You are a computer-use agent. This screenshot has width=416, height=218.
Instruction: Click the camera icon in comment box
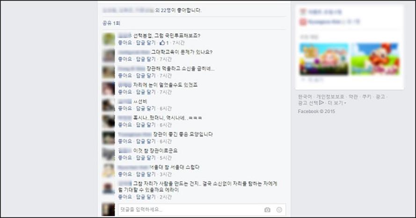267,210
